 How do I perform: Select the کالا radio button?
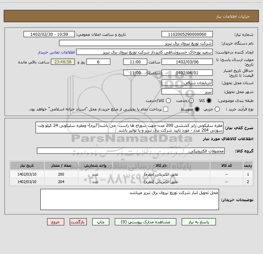coord(209,101)
